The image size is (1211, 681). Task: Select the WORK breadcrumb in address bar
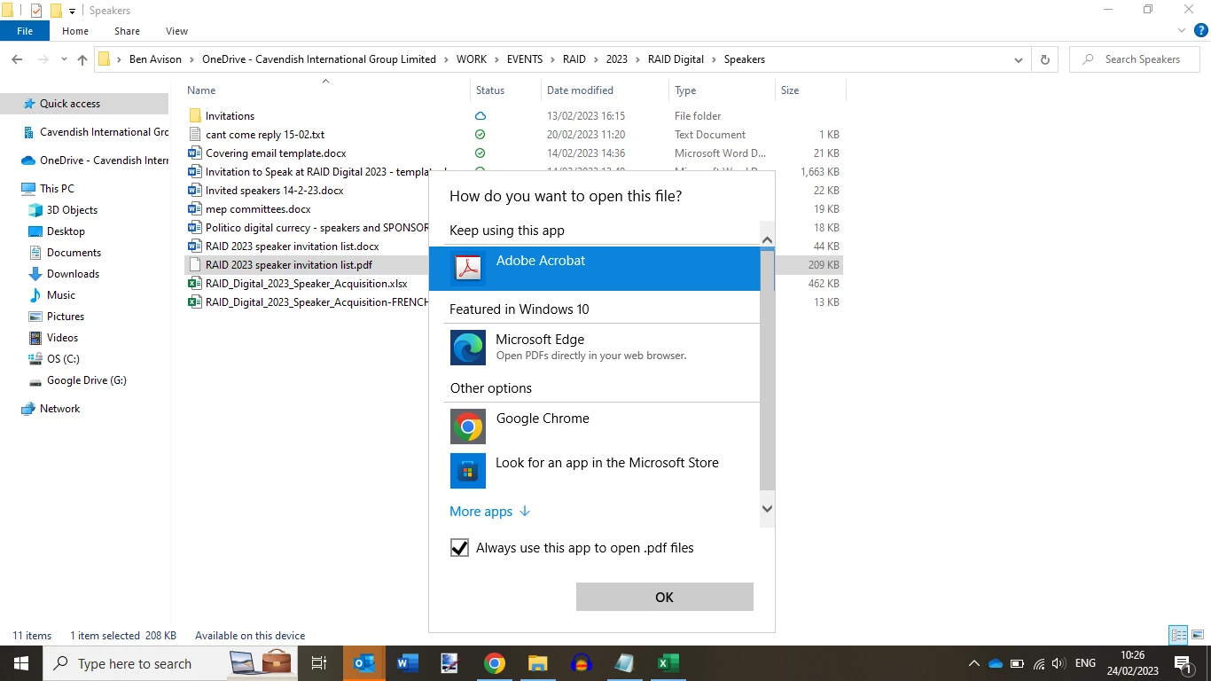472,59
